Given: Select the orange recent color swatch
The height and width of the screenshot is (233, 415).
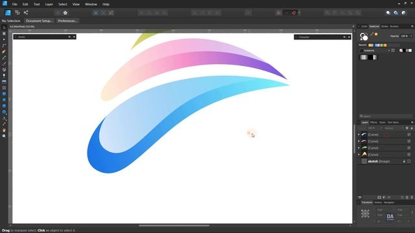Looking at the screenshot, I should [x=385, y=45].
